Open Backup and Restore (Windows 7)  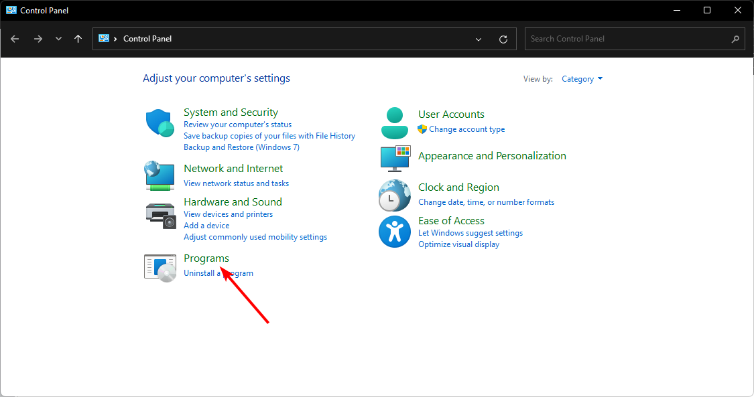pyautogui.click(x=241, y=147)
